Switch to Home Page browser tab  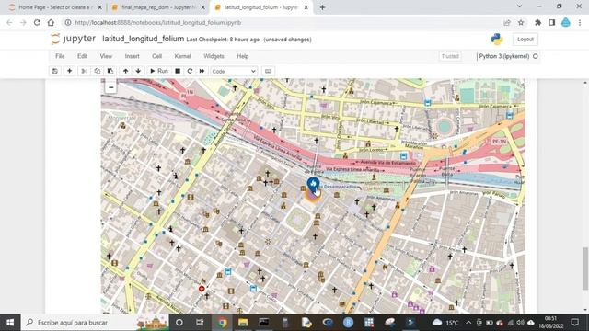[55, 7]
